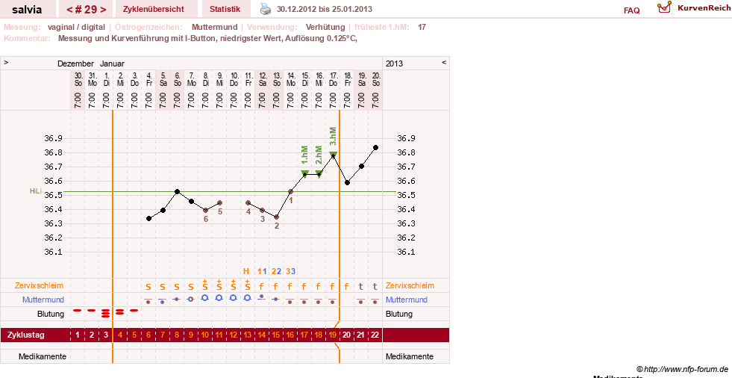Click the left '>' arrow above the chart
732x378 pixels.
(6, 62)
